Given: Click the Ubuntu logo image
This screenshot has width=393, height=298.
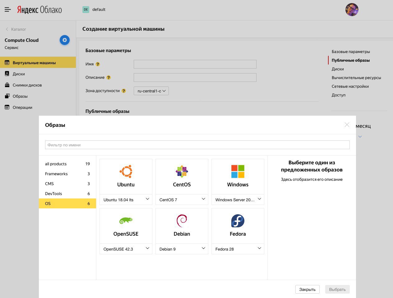Looking at the screenshot, I should [126, 171].
